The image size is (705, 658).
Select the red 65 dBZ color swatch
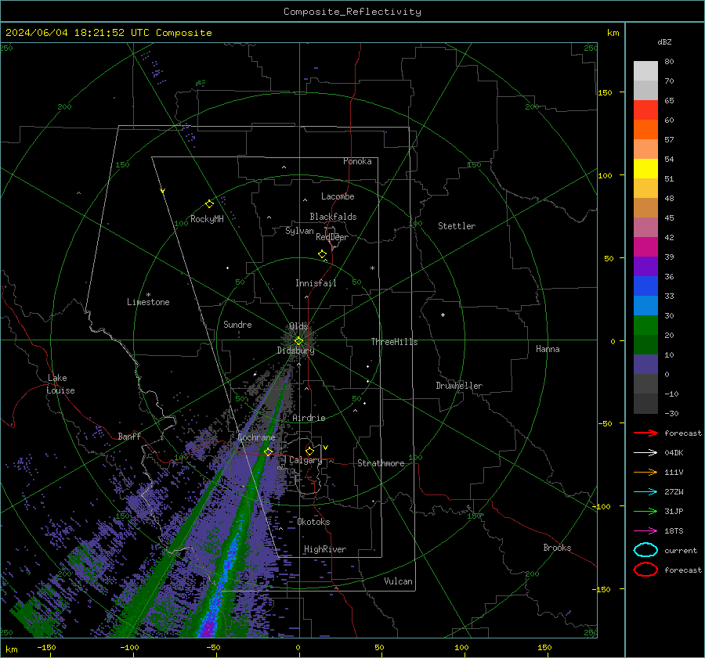(x=645, y=110)
